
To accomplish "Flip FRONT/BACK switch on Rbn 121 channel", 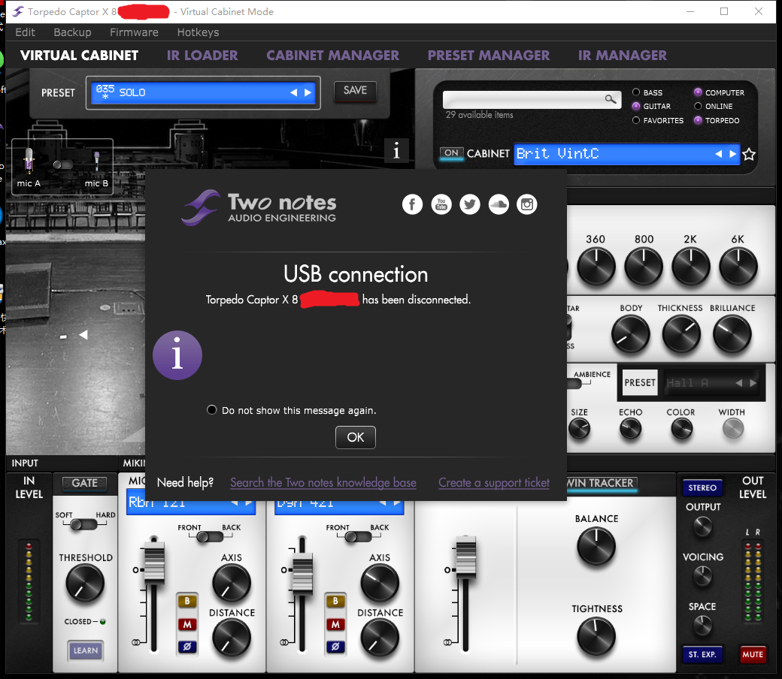I will [x=210, y=536].
